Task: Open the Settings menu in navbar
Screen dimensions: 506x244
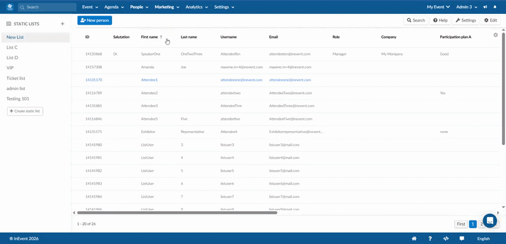Action: pos(224,7)
